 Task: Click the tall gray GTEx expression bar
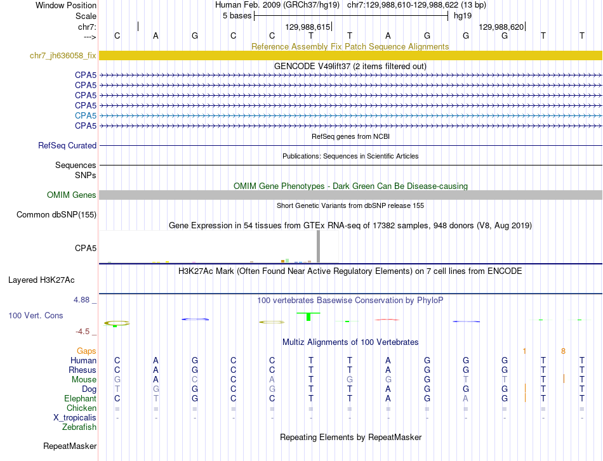click(x=318, y=247)
